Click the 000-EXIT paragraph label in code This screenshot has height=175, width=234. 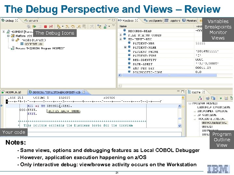tap(28, 110)
